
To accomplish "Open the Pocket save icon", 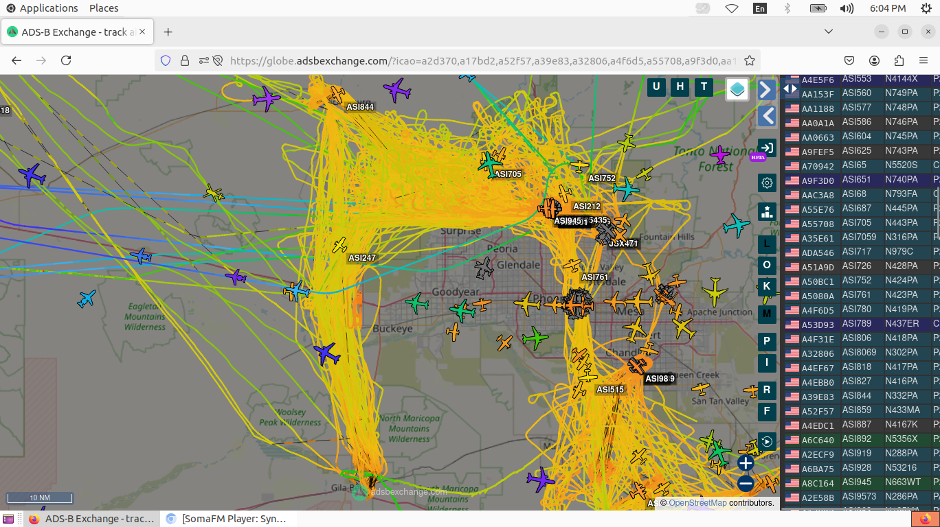I will point(849,60).
